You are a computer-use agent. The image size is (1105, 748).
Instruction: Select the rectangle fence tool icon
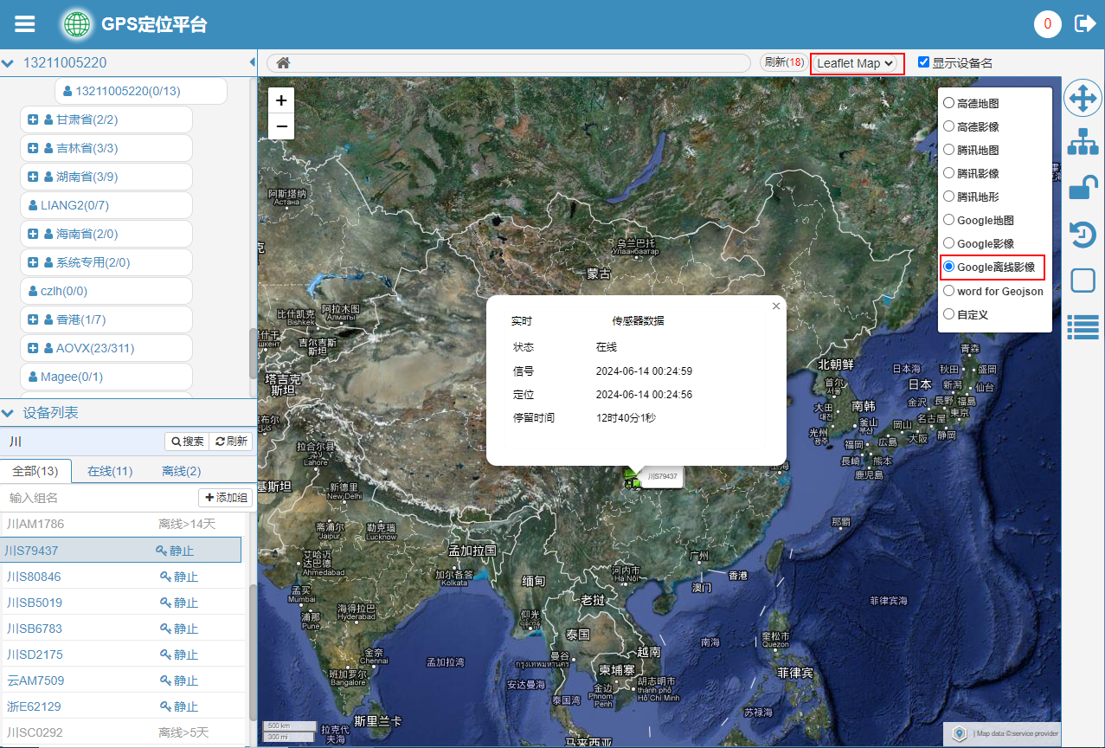point(1083,280)
